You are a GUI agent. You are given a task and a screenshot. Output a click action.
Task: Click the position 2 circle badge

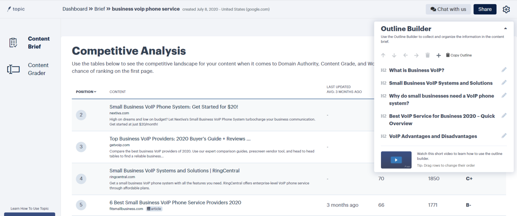pos(81,115)
